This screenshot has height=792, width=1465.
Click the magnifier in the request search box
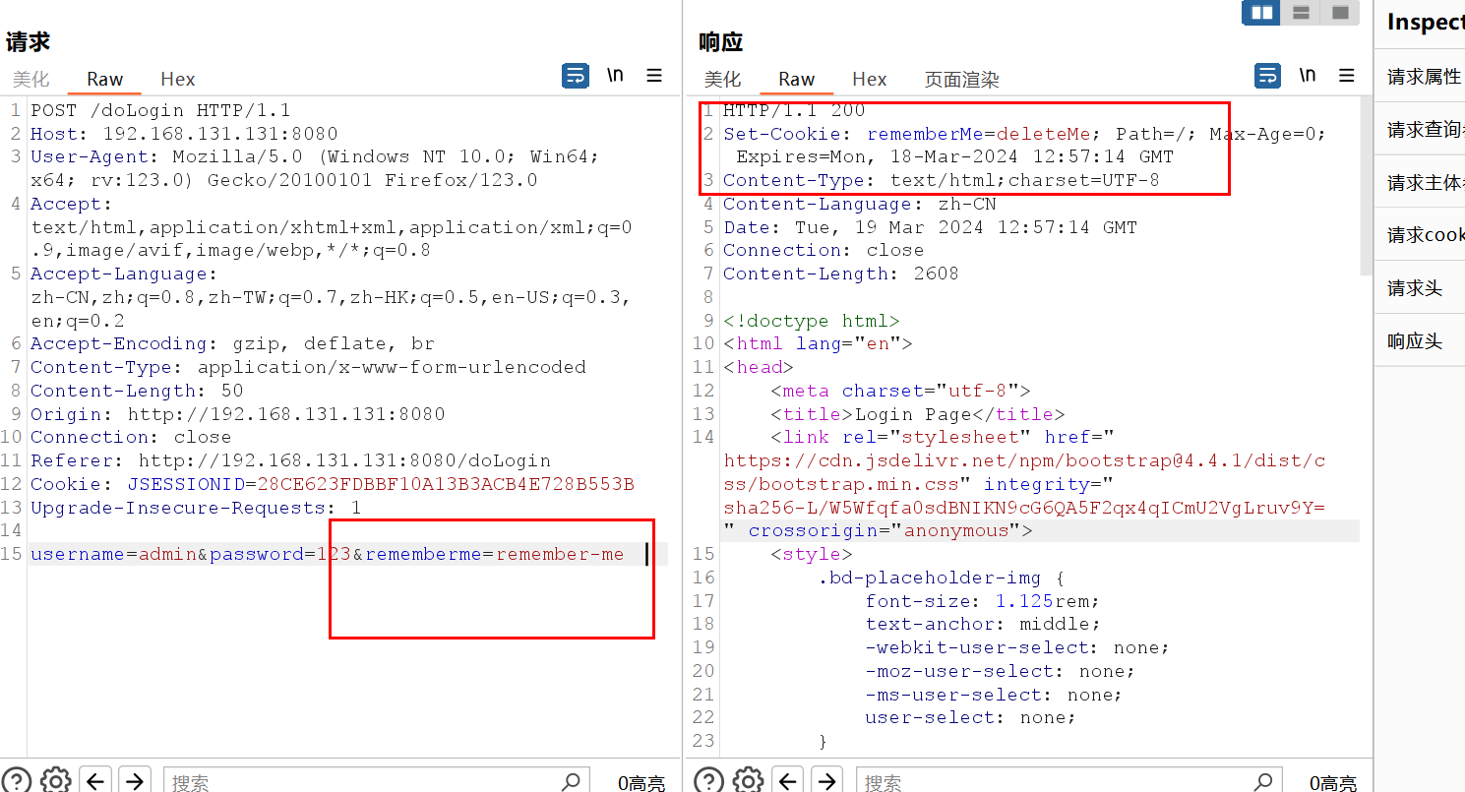(x=571, y=782)
